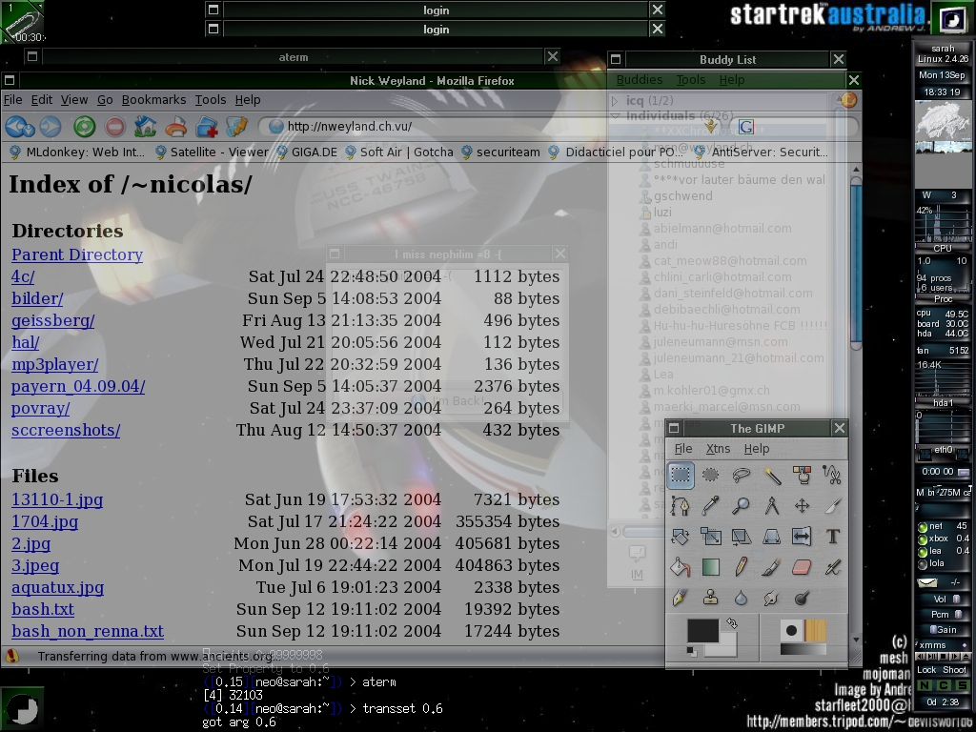Toggle the Num Lock 'N' indicator

[925, 685]
